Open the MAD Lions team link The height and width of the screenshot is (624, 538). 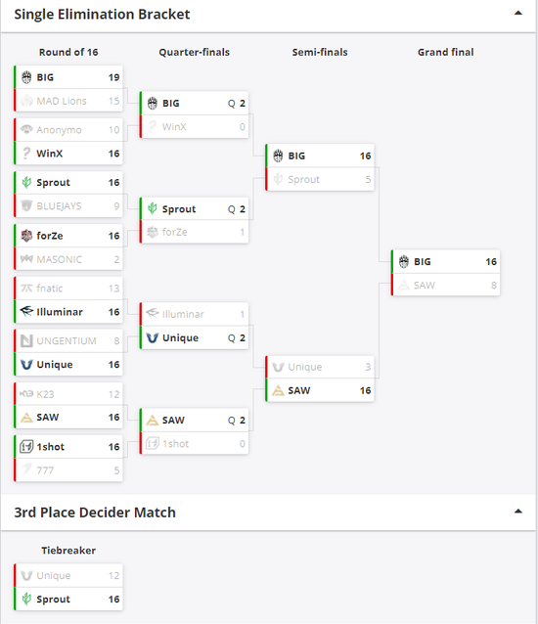[x=62, y=101]
